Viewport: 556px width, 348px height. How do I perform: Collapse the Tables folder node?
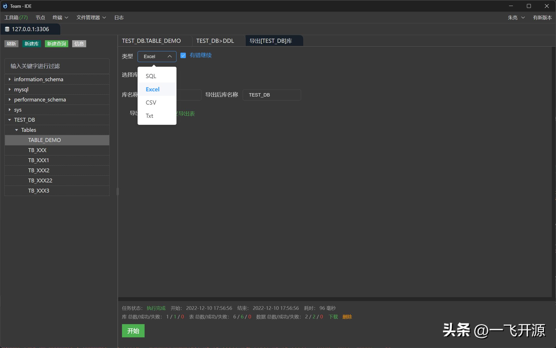[17, 130]
